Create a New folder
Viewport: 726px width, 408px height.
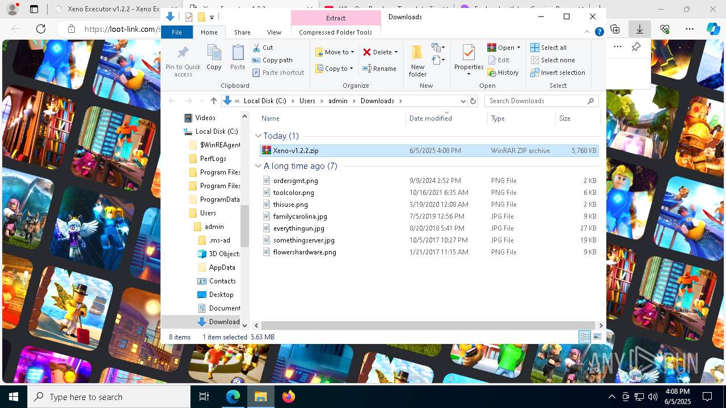click(x=417, y=61)
